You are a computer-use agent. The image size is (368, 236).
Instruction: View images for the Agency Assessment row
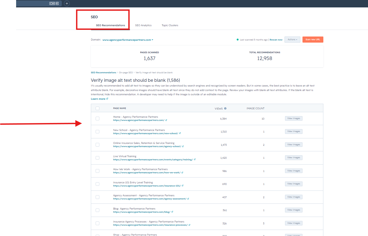(294, 197)
